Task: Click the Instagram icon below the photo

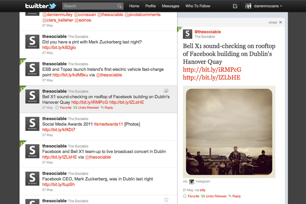Action: coord(191,182)
